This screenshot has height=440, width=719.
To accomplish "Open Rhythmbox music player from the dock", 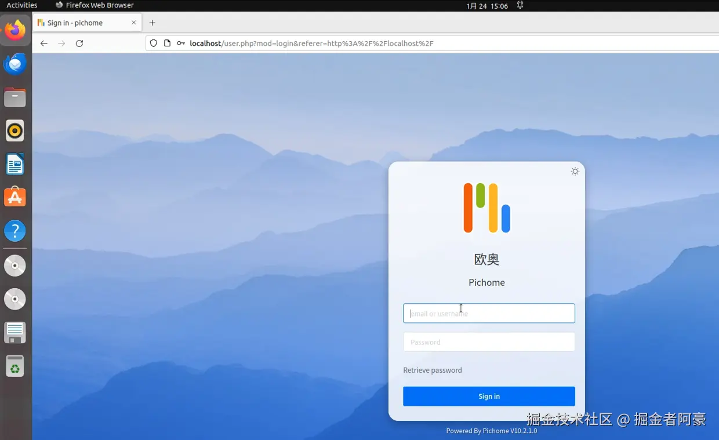I will [15, 131].
